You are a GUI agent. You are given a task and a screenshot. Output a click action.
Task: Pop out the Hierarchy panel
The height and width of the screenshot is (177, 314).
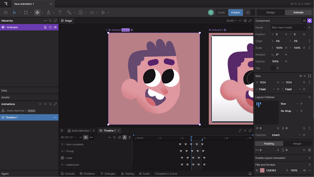[55, 21]
